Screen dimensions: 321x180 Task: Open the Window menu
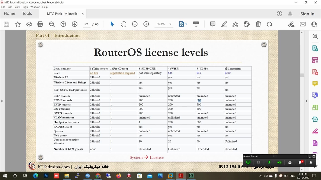(x=35, y=7)
